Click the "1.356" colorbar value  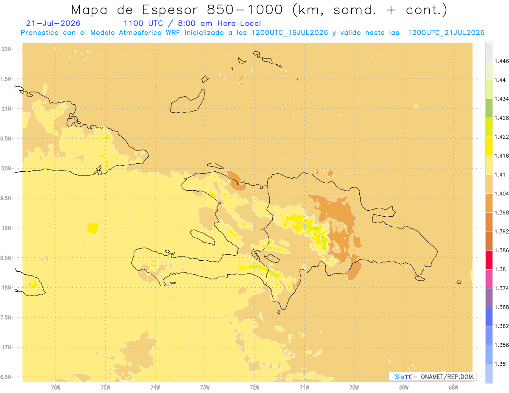tap(502, 345)
